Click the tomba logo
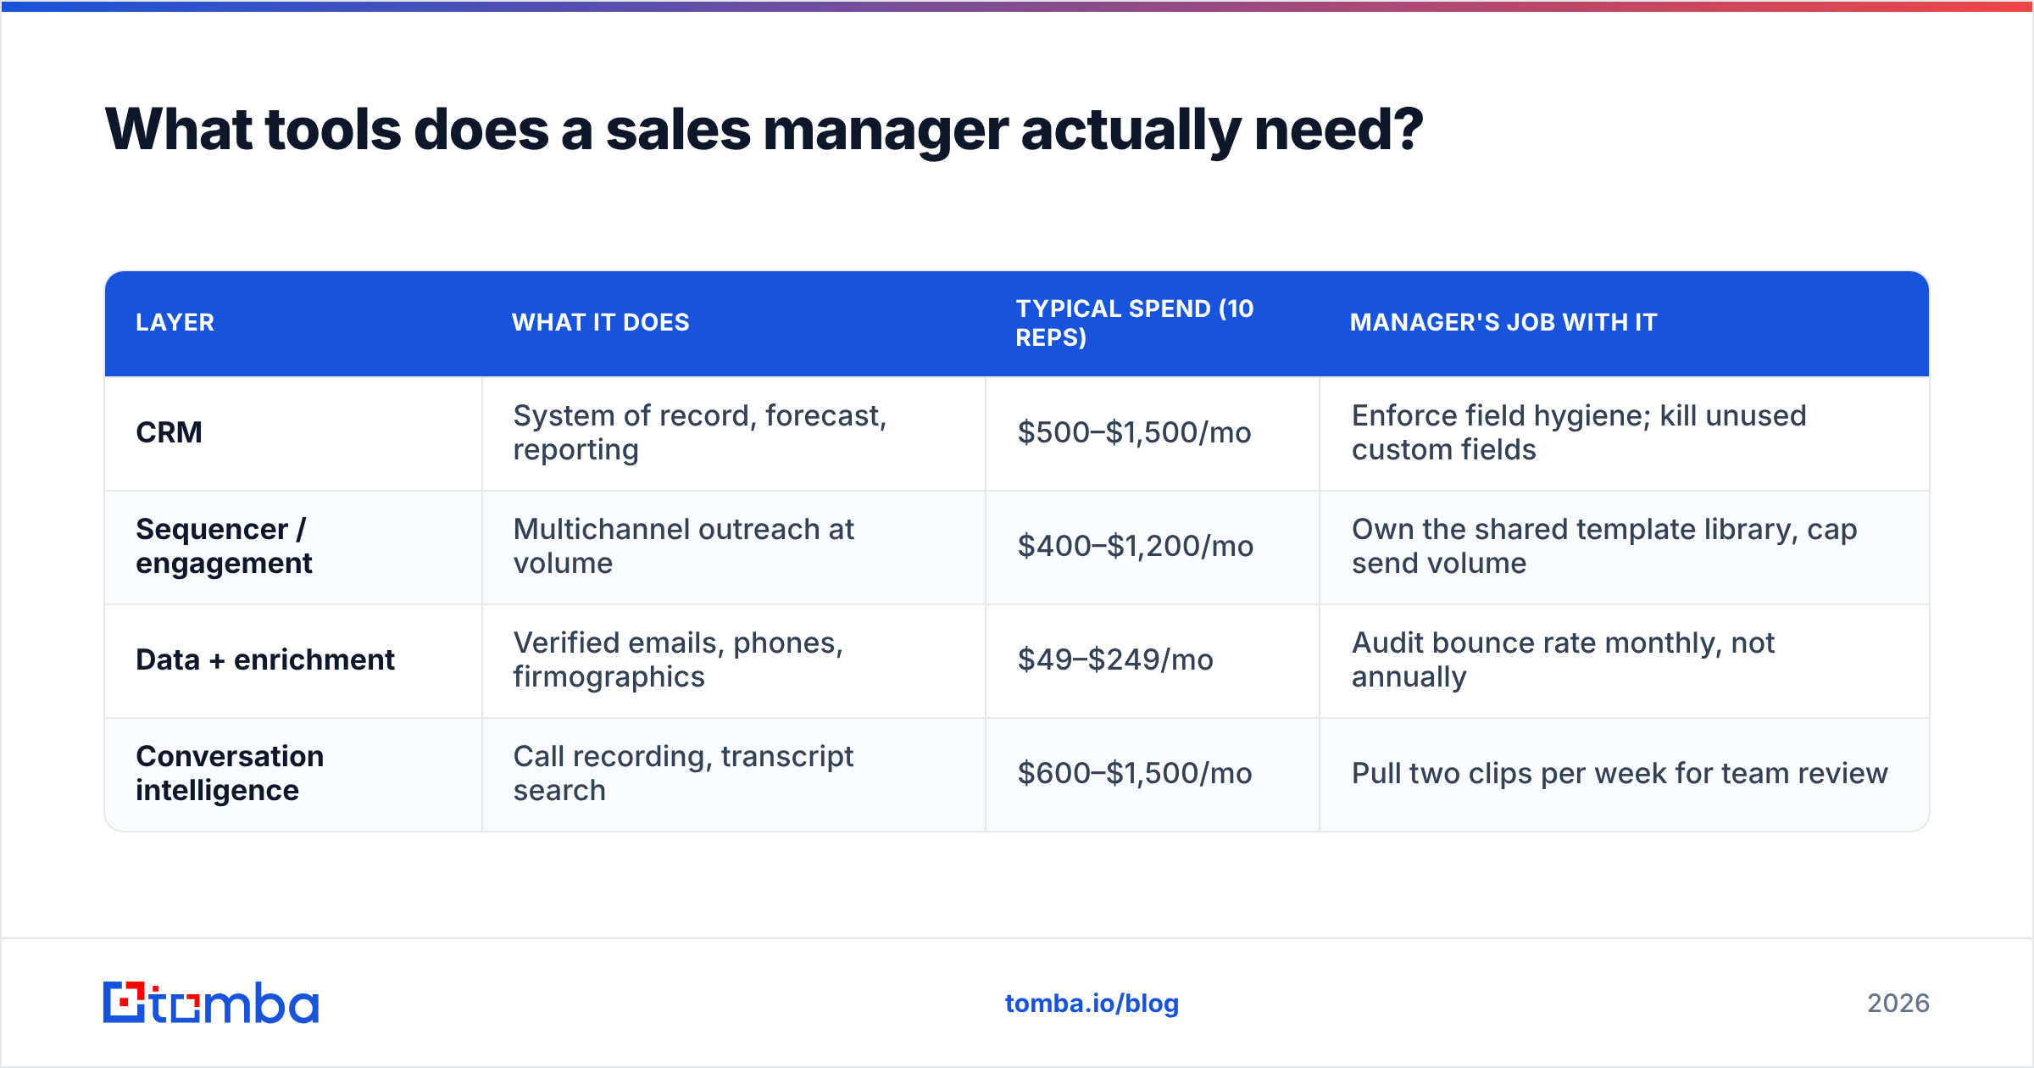The height and width of the screenshot is (1068, 2034). 211,1003
